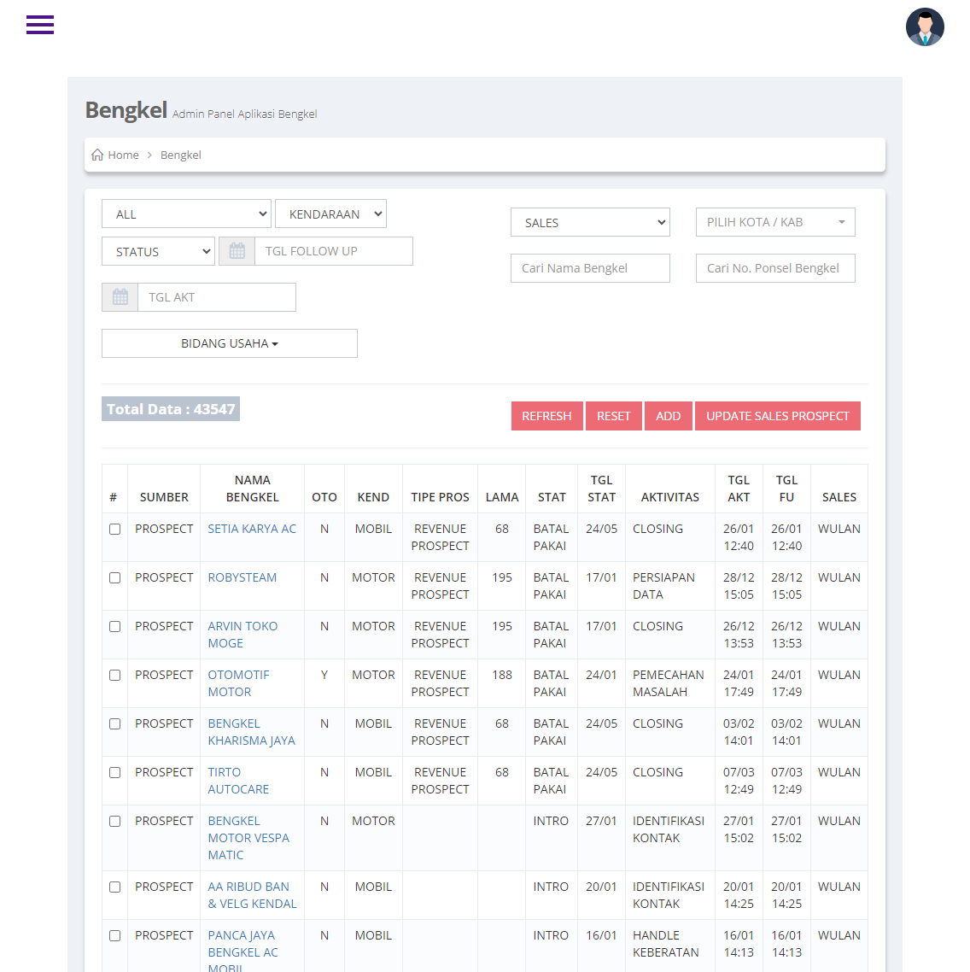Focus the Cari Nama Bengkel search field
The height and width of the screenshot is (972, 970).
pyautogui.click(x=590, y=268)
